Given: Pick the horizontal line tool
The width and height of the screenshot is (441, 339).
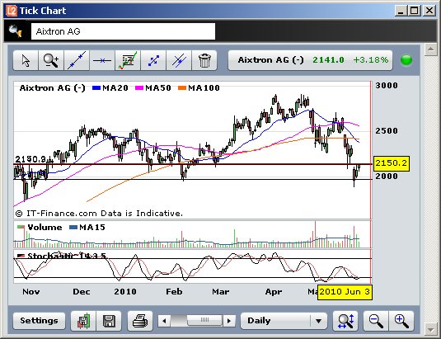Looking at the screenshot, I should 102,60.
